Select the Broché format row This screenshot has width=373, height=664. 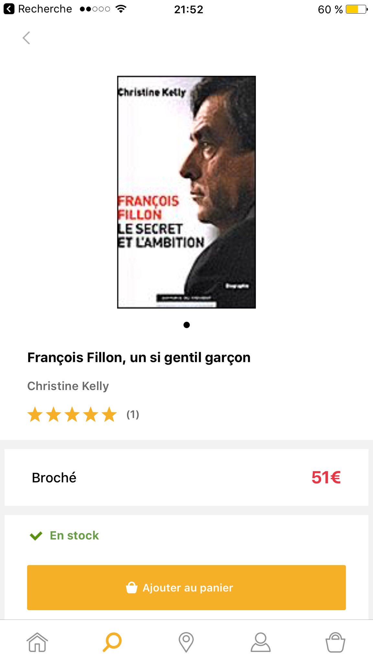coord(186,477)
